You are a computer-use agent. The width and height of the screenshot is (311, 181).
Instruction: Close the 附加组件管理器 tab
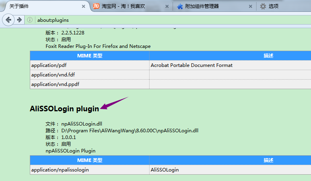(x=250, y=6)
